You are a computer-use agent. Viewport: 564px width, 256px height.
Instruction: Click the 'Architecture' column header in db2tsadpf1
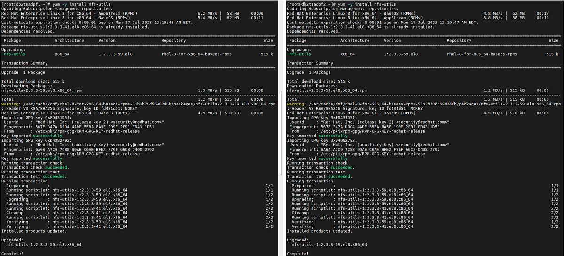pos(69,40)
